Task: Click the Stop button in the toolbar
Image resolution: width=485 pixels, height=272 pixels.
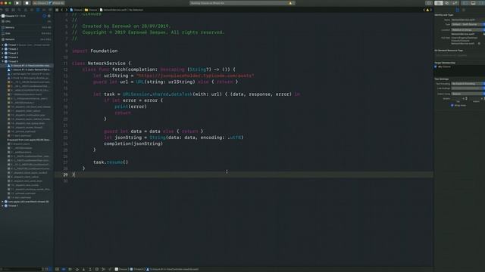Action: [x=27, y=3]
